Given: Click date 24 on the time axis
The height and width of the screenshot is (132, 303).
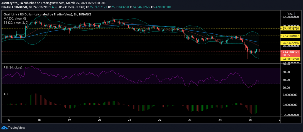Looking at the screenshot, I should pyautogui.click(x=220, y=120).
